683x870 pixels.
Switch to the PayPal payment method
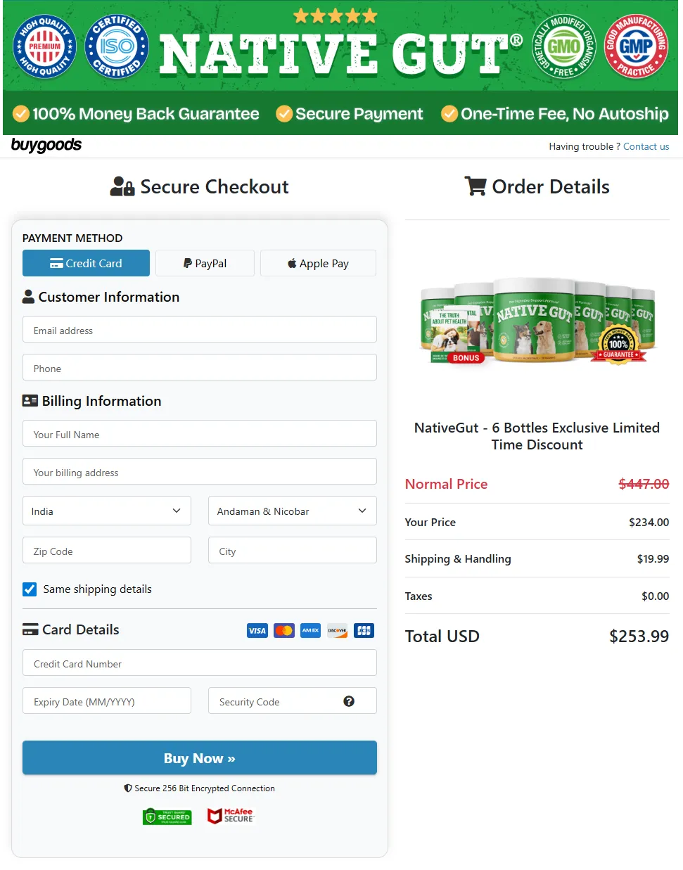[x=205, y=263]
